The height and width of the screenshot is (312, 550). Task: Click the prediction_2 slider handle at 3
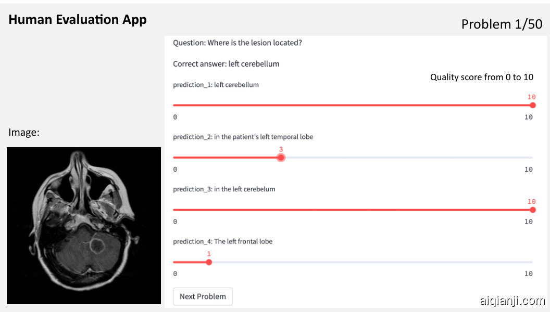(281, 158)
